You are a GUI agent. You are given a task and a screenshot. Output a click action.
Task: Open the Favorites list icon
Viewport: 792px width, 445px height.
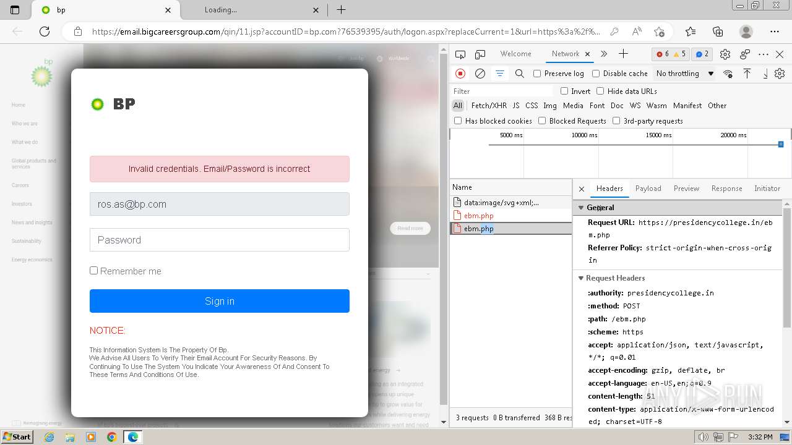pos(691,32)
